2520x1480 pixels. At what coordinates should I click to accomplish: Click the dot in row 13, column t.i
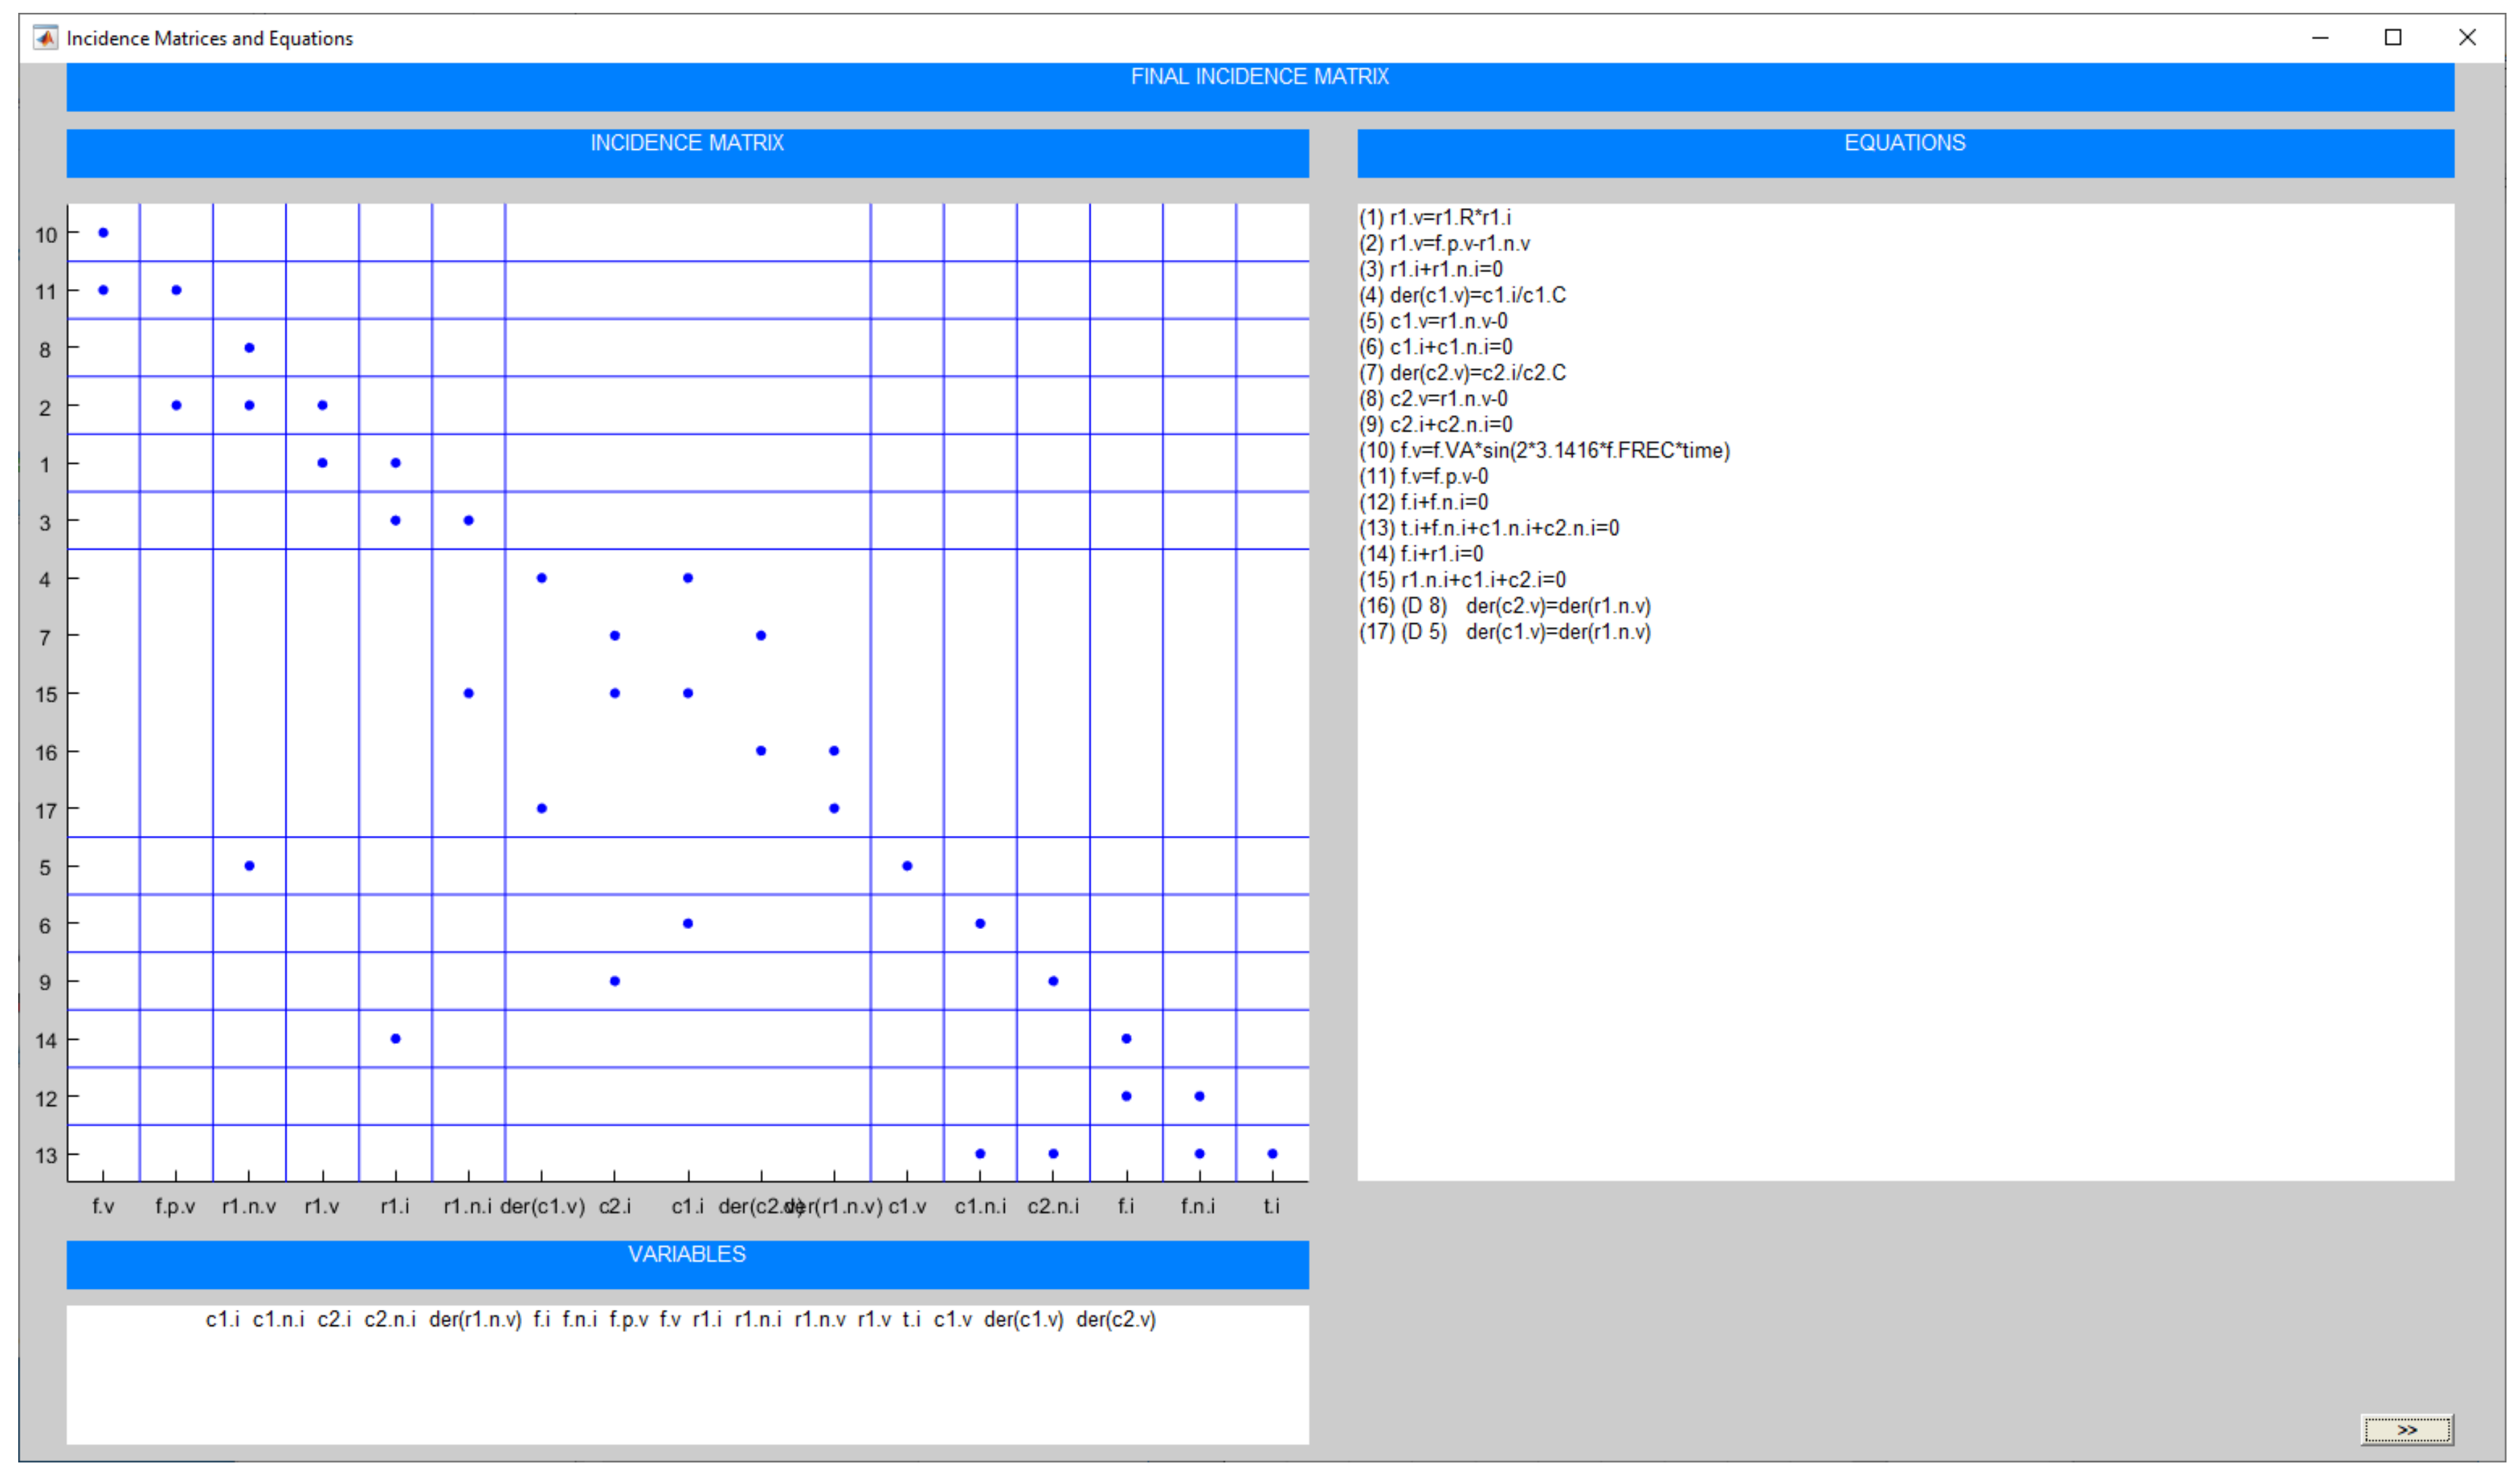pos(1272,1154)
